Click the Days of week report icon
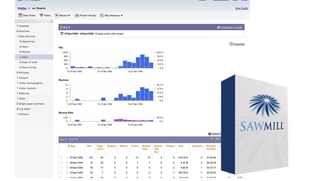 point(21,62)
